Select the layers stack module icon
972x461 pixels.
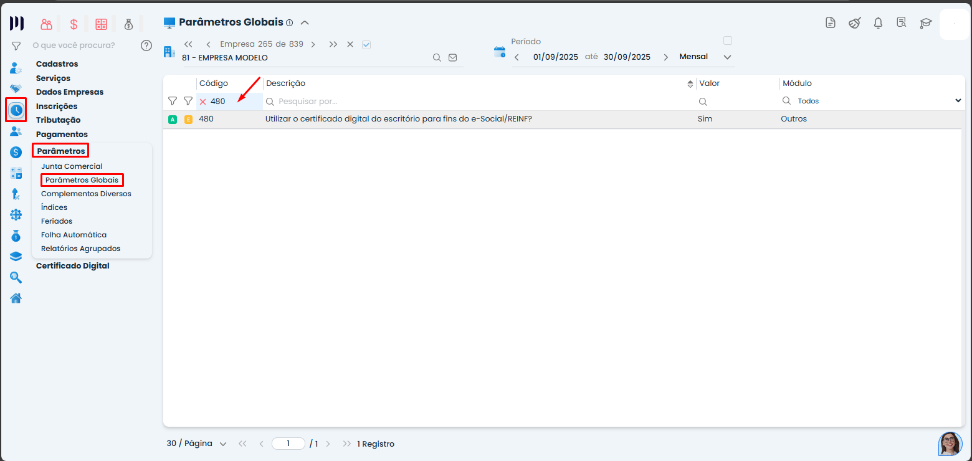[16, 257]
